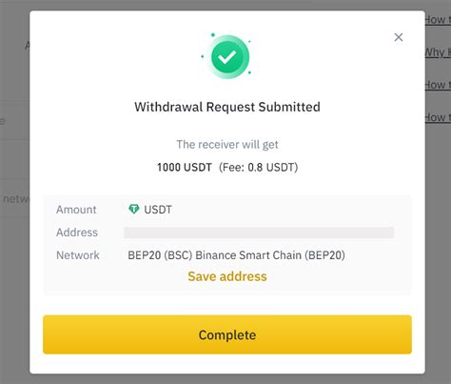Screen dimensions: 451x384
Task: Click The receiver will get text
Action: (x=227, y=145)
